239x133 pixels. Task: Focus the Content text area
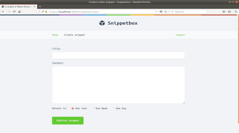tap(118, 85)
